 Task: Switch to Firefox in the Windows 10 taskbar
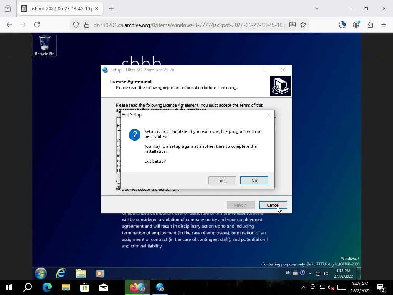coord(138,287)
